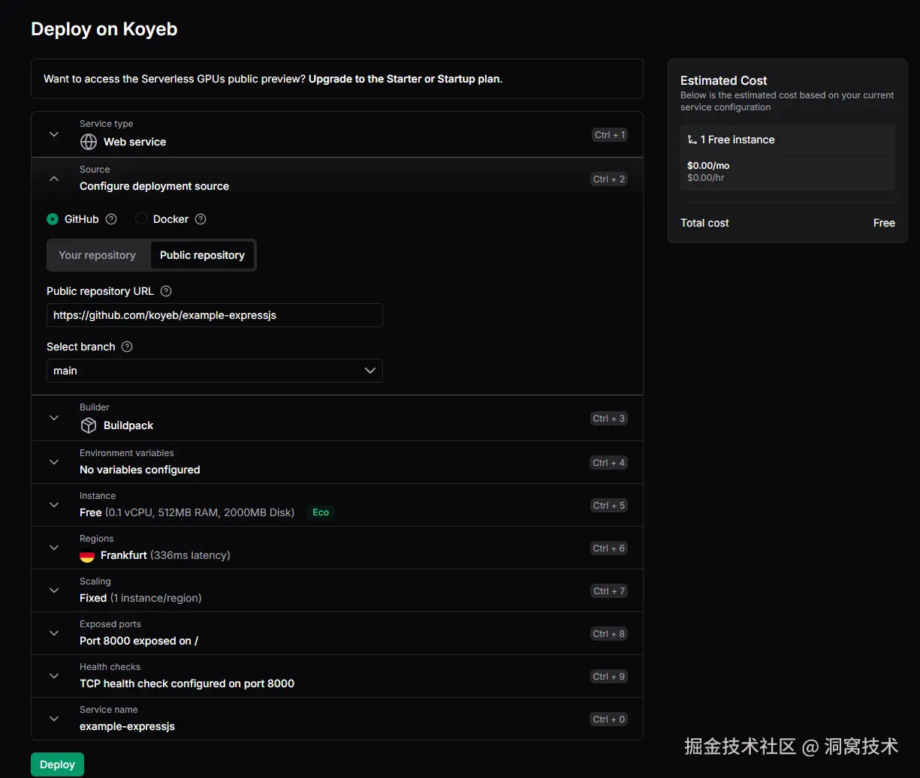Click the help icon next to GitHub
Viewport: 920px width, 778px height.
[111, 219]
